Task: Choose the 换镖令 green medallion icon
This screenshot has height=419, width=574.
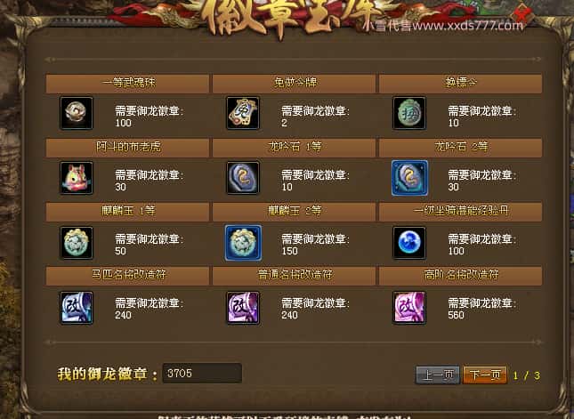Action: [x=409, y=113]
